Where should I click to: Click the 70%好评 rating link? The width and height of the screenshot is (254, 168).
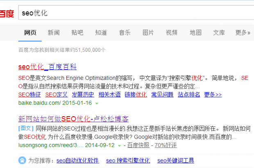click(166, 145)
